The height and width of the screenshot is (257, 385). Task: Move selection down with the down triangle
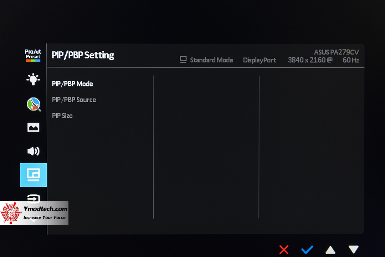click(354, 250)
